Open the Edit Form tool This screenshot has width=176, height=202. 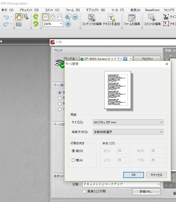tap(132, 20)
